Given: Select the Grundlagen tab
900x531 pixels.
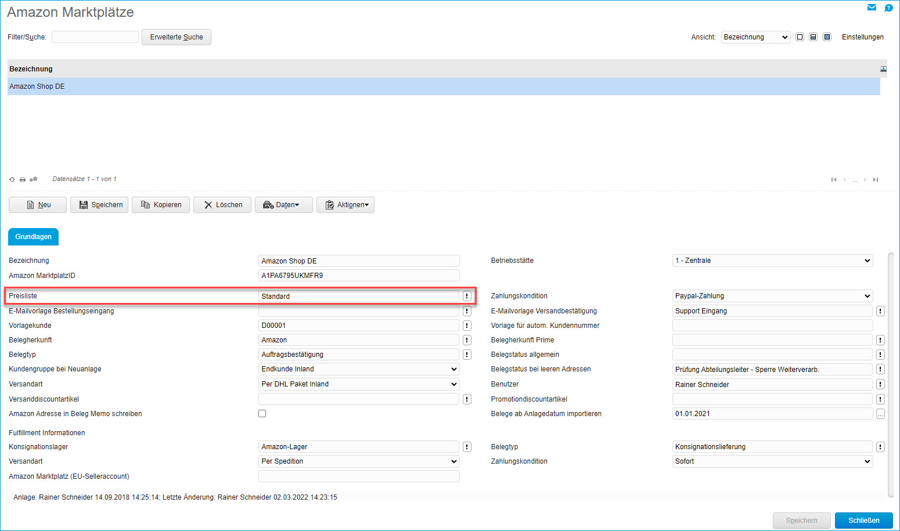Looking at the screenshot, I should [33, 237].
